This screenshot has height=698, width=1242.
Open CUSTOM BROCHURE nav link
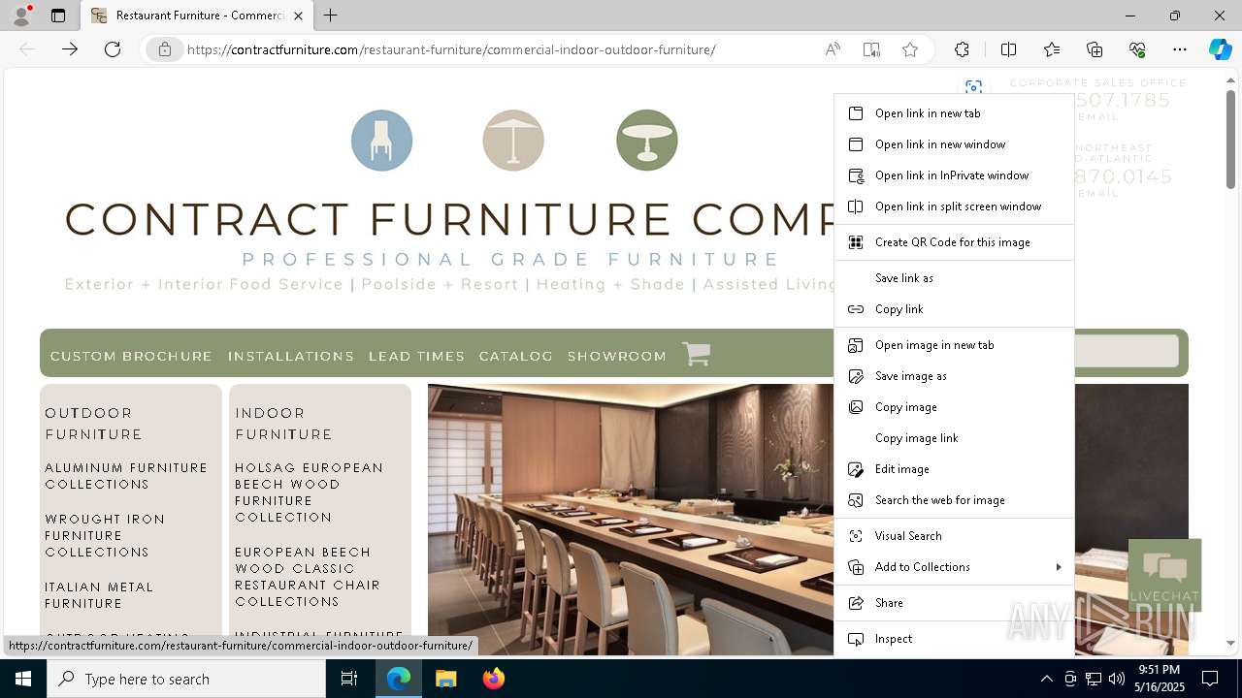pyautogui.click(x=131, y=356)
